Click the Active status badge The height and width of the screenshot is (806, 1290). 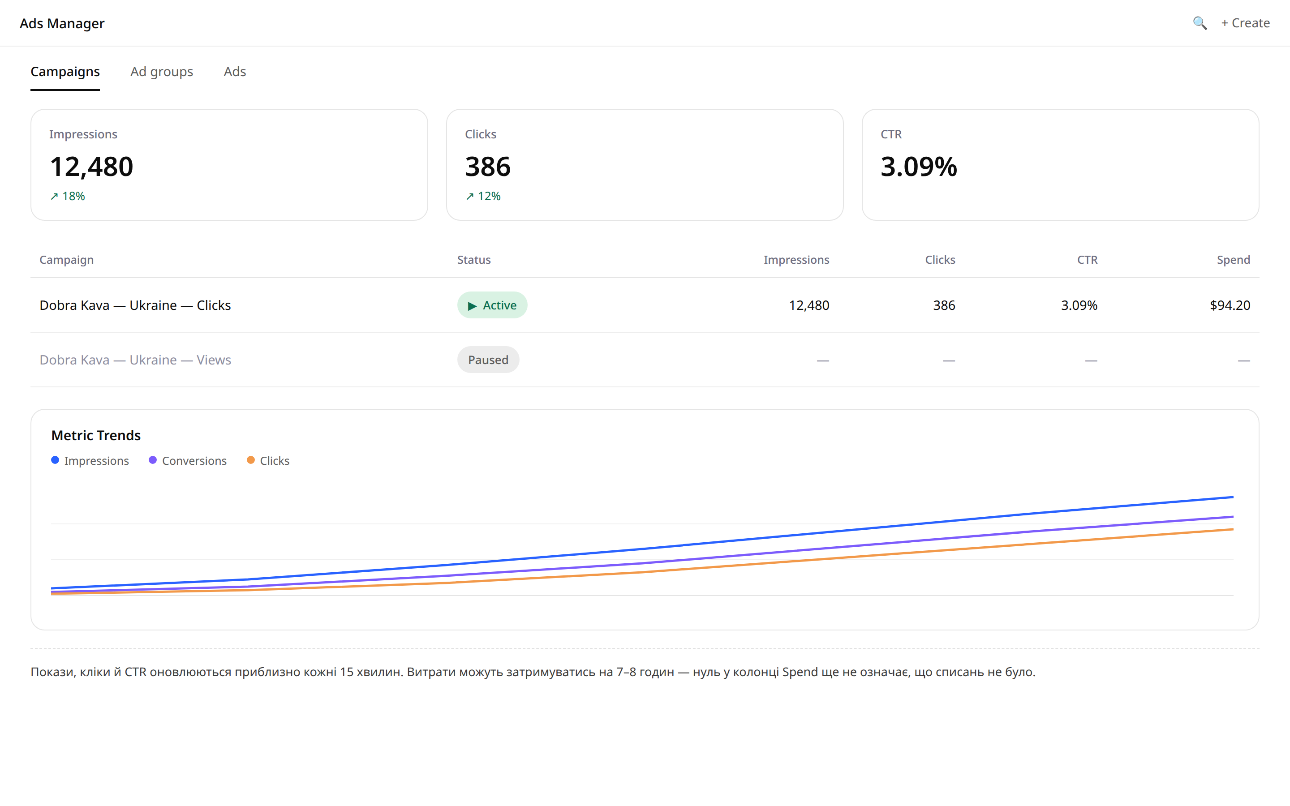tap(492, 305)
